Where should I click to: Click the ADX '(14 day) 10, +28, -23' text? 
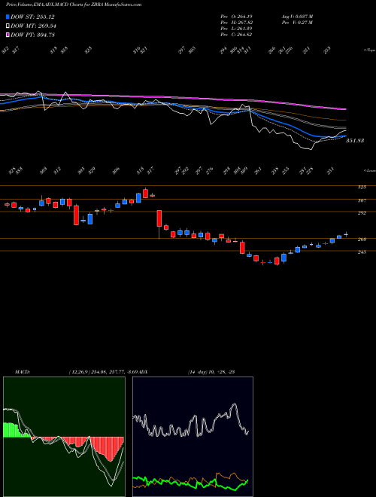coord(211,371)
